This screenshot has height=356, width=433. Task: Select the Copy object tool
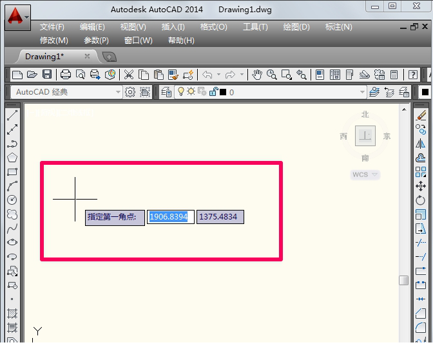[421, 129]
